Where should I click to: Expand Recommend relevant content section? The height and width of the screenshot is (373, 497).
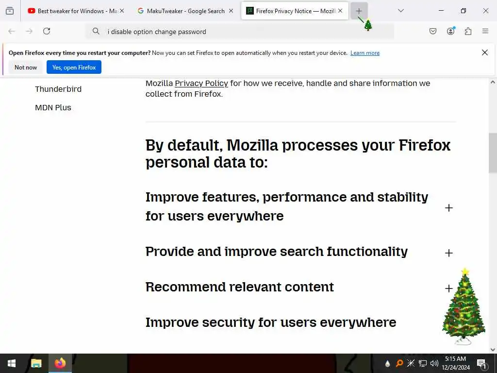448,288
